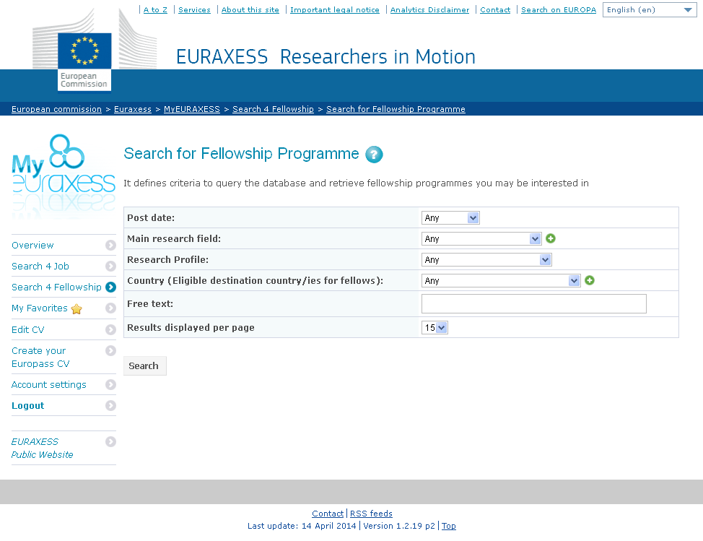Open the A to Z link in the header
The width and height of the screenshot is (703, 541).
(155, 10)
